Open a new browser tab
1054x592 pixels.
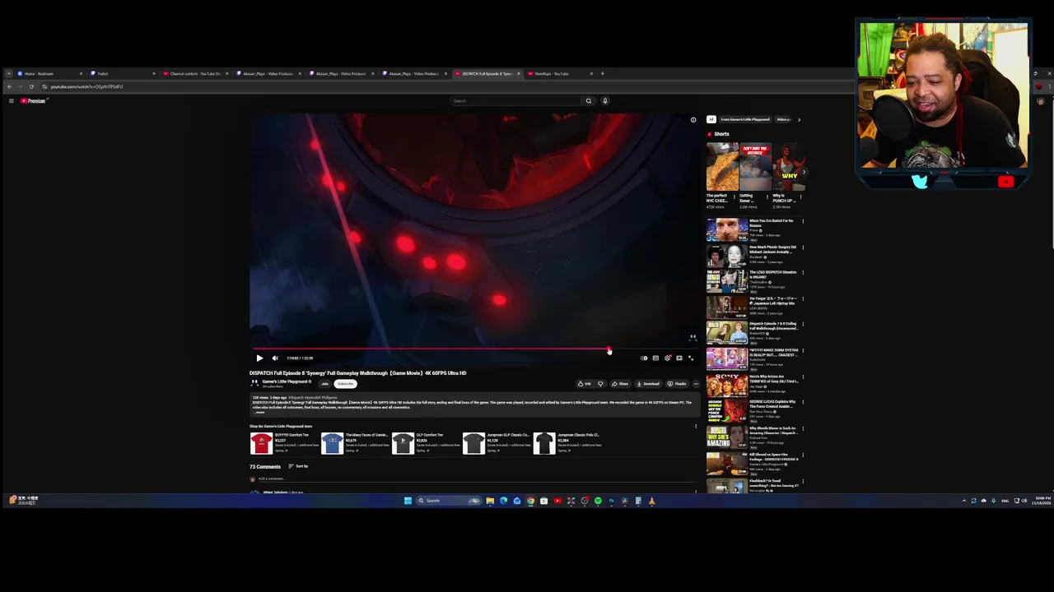point(602,74)
